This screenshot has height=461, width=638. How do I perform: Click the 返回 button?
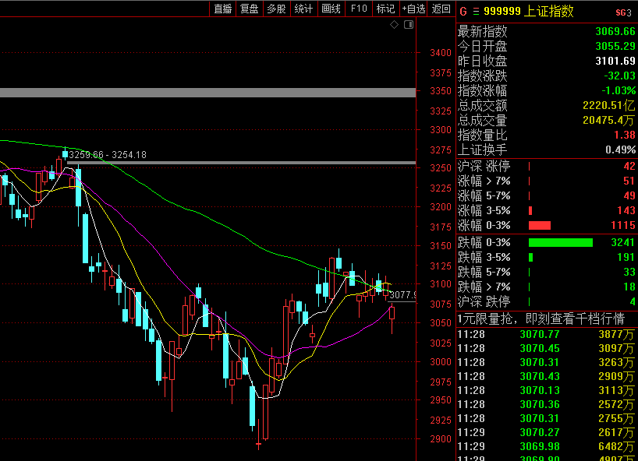(x=441, y=9)
